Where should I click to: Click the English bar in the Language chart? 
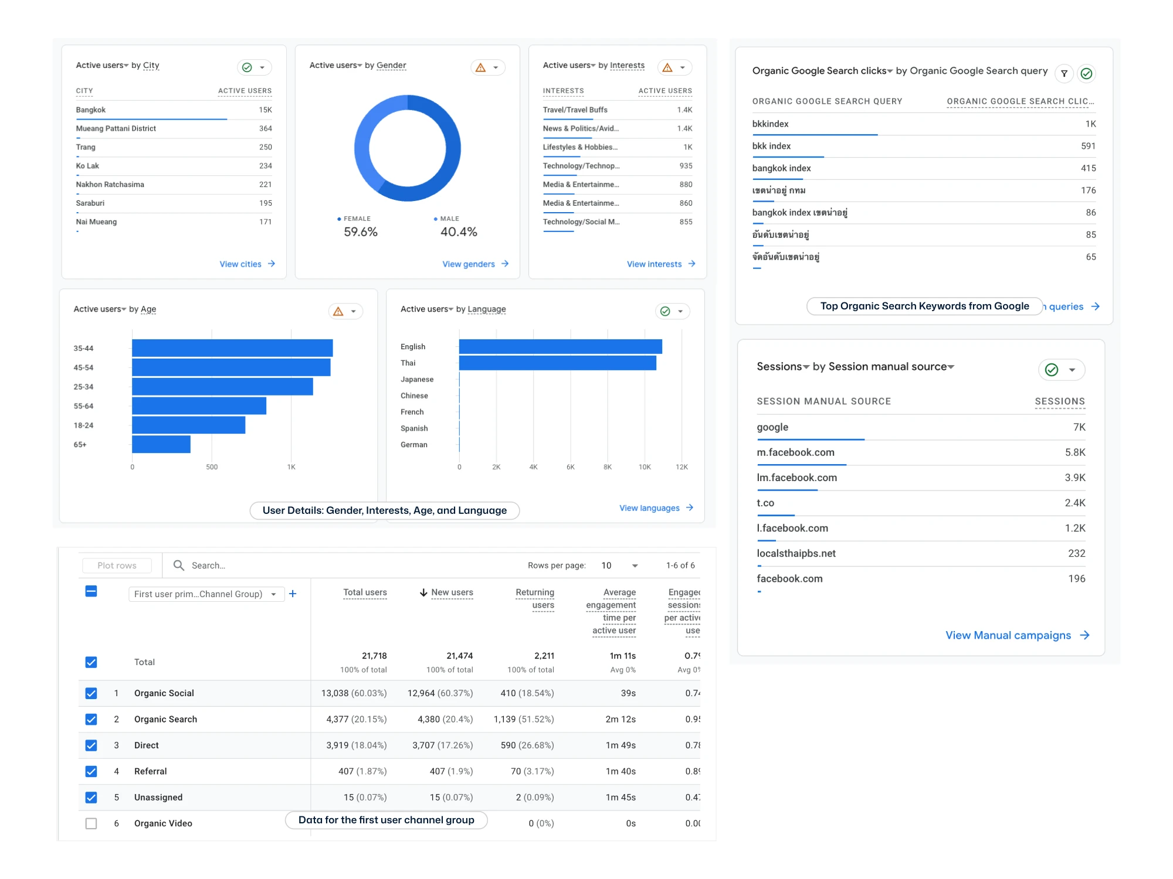tap(561, 347)
